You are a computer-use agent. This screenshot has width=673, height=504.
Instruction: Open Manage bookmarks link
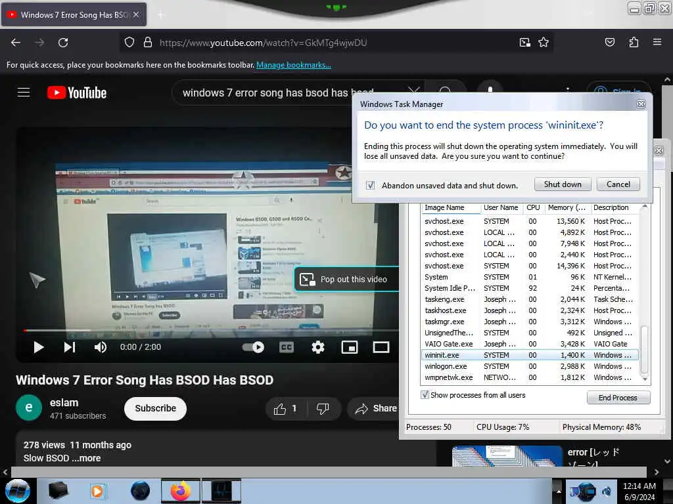coord(294,65)
